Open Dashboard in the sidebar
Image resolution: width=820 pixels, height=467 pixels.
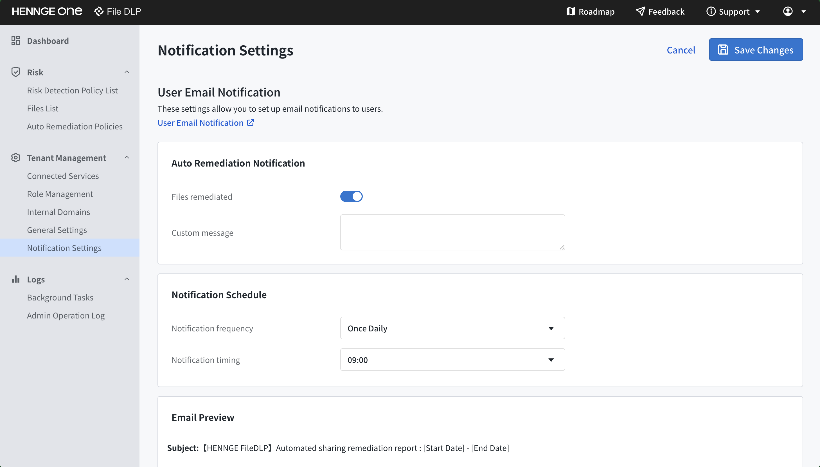coord(48,41)
